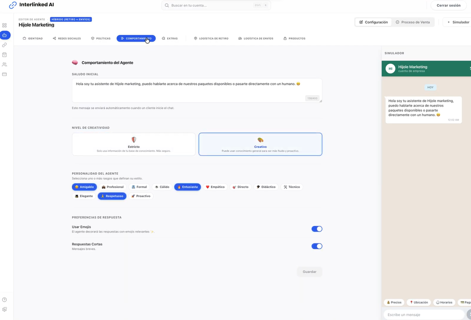Click the help icon above the gear

(x=4, y=299)
